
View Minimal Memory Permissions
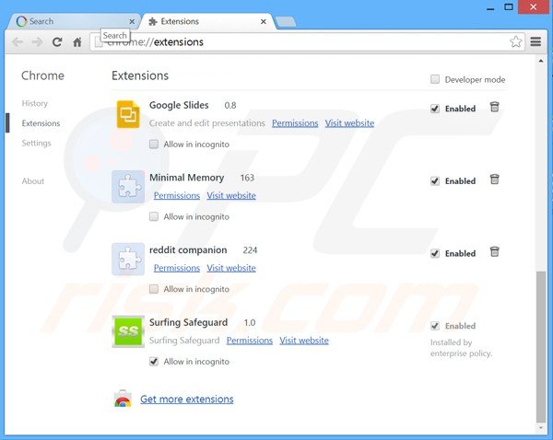pyautogui.click(x=177, y=195)
